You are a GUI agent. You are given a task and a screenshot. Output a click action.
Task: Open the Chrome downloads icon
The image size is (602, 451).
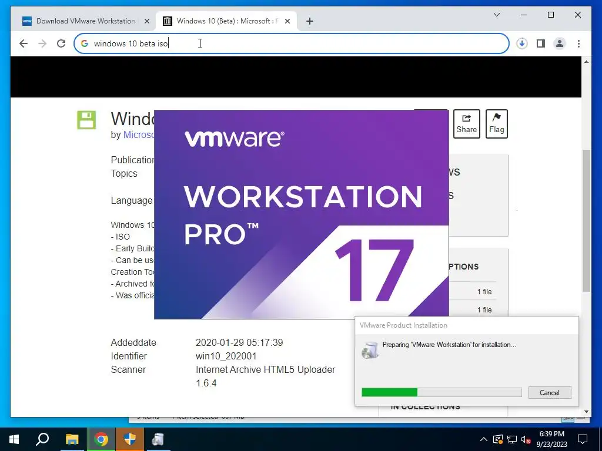[522, 43]
